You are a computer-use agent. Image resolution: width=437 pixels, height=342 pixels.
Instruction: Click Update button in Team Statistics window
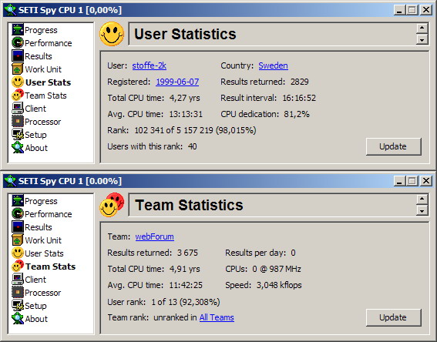pos(393,317)
